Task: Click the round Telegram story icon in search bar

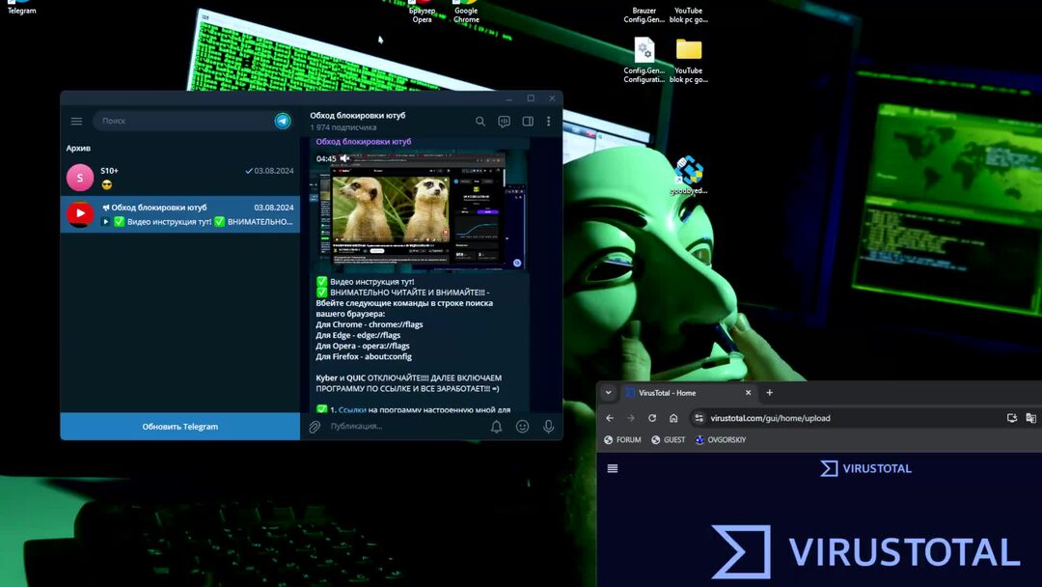Action: (x=283, y=121)
